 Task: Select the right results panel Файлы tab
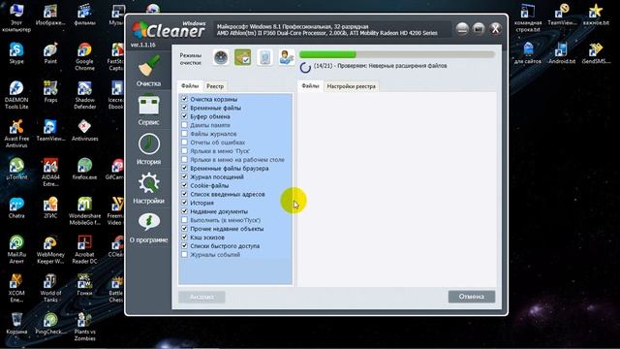coord(310,85)
